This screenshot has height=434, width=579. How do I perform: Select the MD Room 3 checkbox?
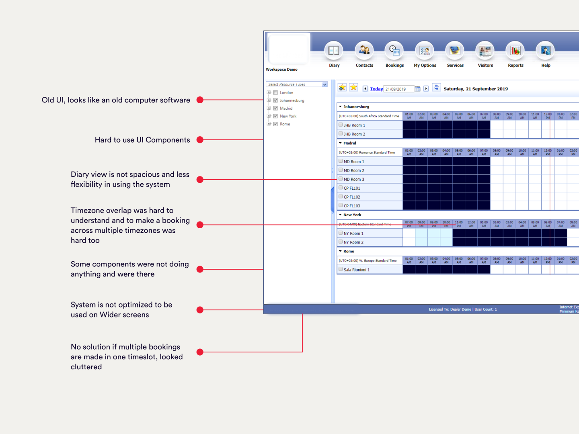341,178
